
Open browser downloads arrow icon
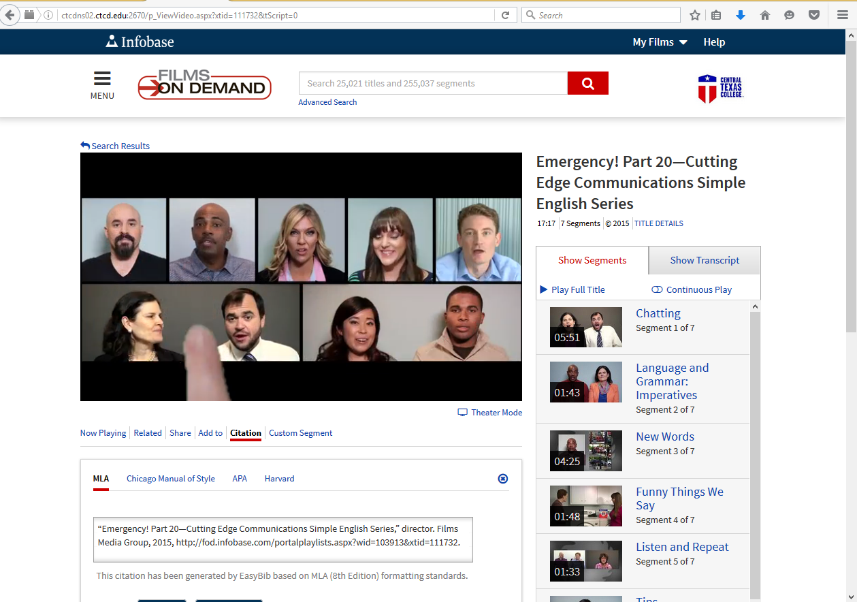coord(741,15)
